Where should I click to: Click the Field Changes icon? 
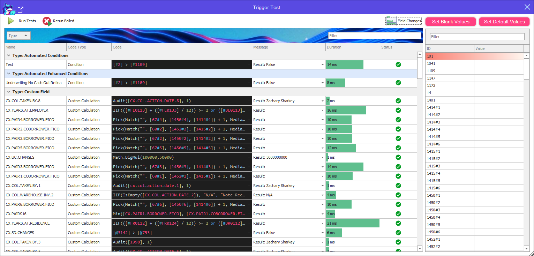(x=391, y=21)
